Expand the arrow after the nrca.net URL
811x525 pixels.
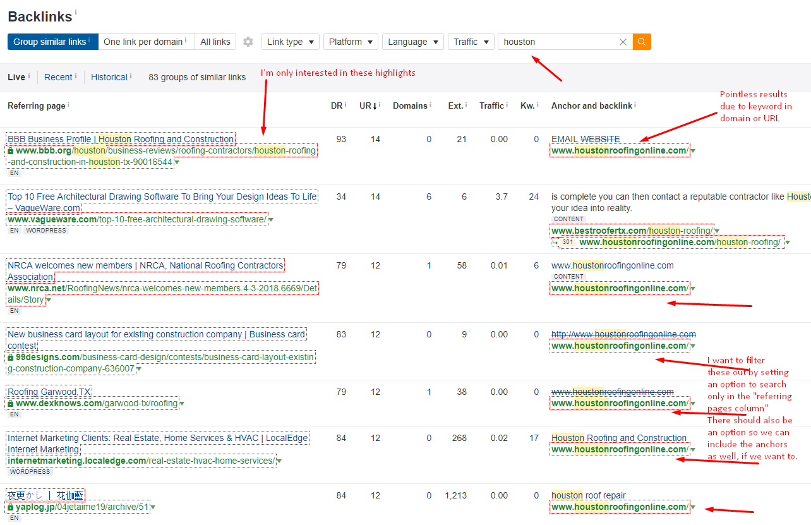coord(49,300)
